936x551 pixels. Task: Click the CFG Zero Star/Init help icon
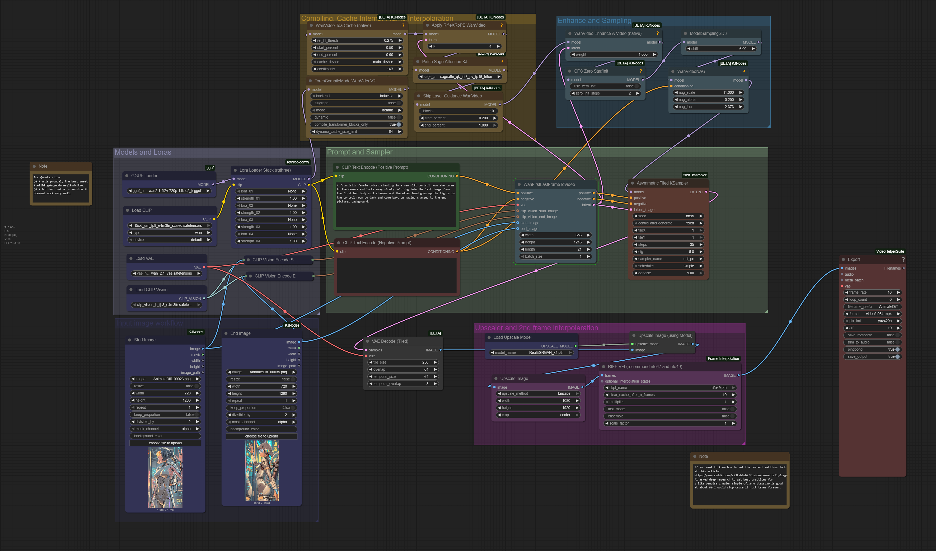point(640,71)
